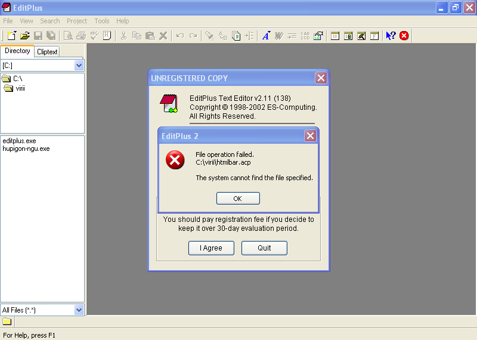The width and height of the screenshot is (477, 340).
Task: Click the Replace A-to-B icon
Action: (x=222, y=36)
